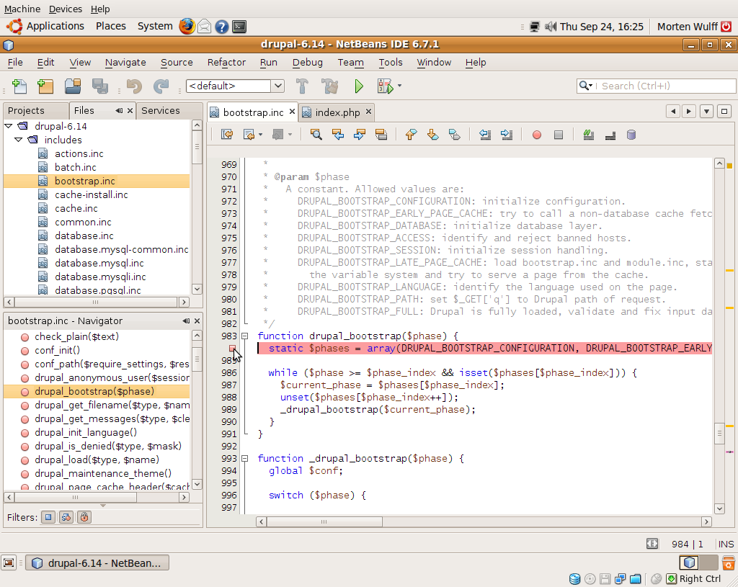The image size is (738, 587).
Task: Open the back-navigation history dropdown
Action: (x=261, y=135)
